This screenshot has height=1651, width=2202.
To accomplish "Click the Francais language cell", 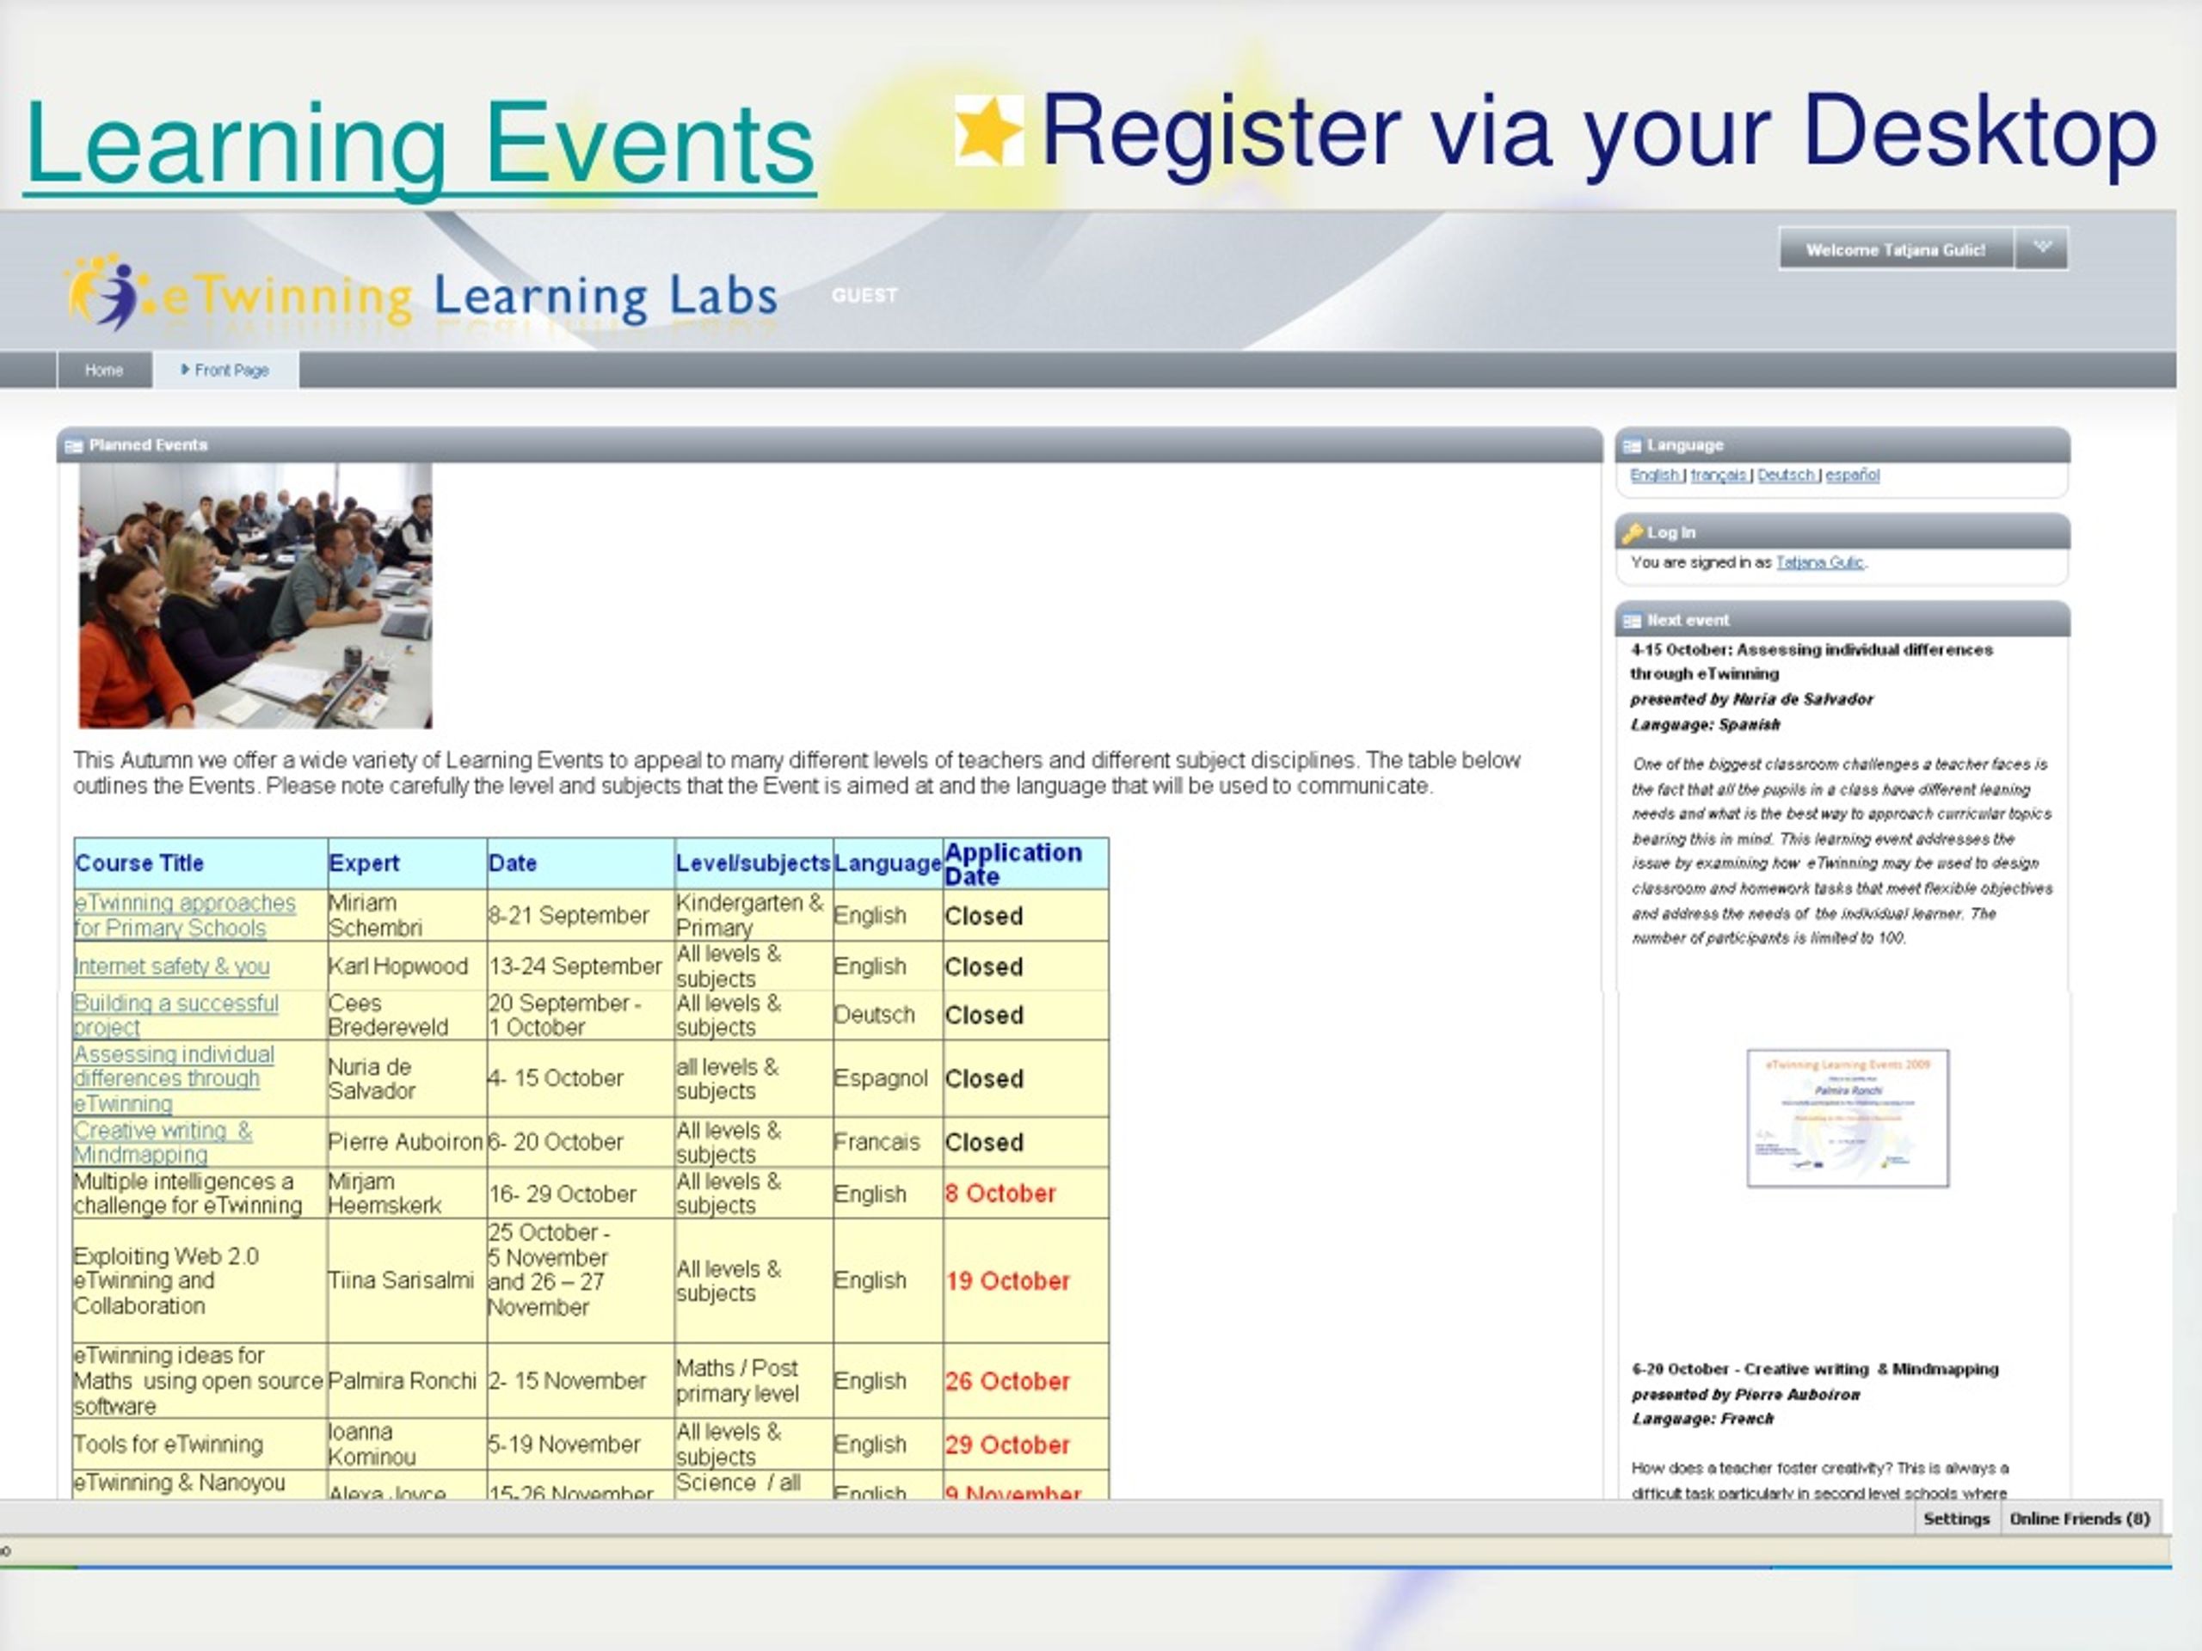I will coord(888,1143).
